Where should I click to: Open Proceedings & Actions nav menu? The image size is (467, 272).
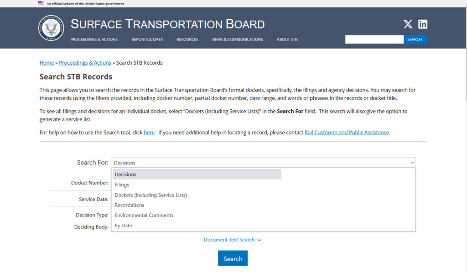point(94,40)
